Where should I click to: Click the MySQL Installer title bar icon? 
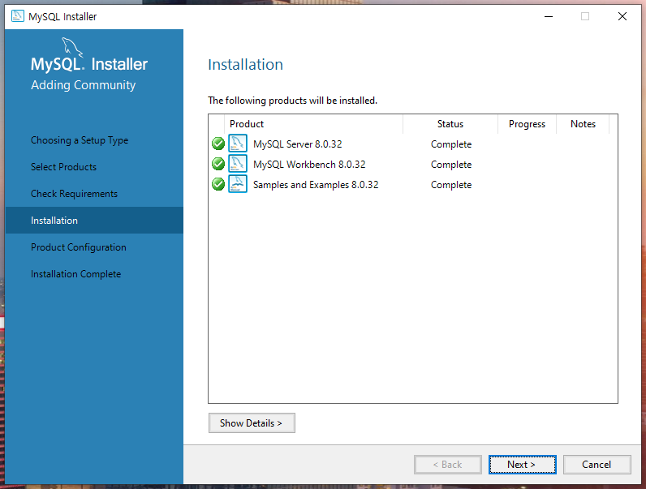pyautogui.click(x=17, y=16)
